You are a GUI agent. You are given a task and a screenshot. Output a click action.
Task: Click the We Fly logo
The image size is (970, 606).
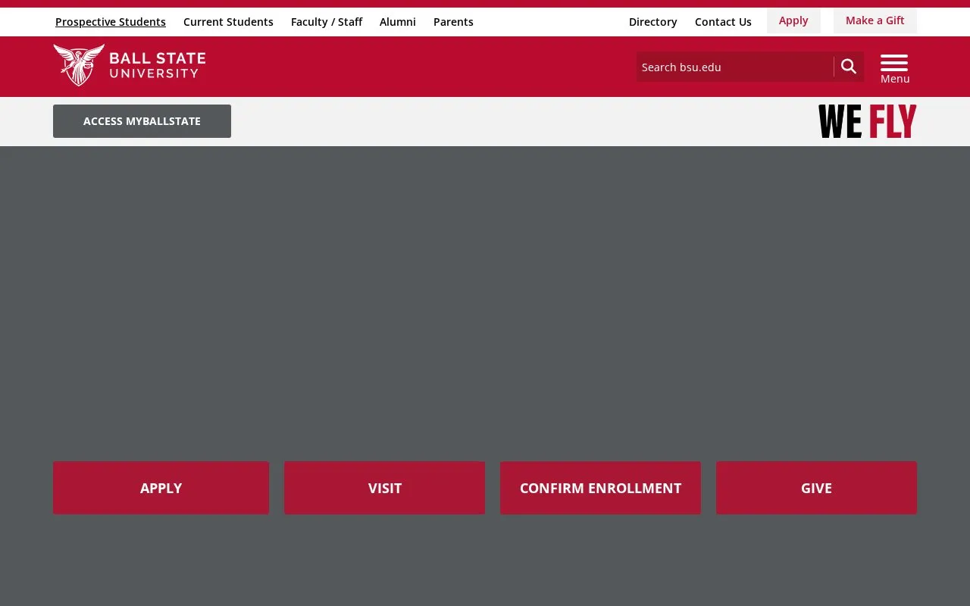pos(867,121)
